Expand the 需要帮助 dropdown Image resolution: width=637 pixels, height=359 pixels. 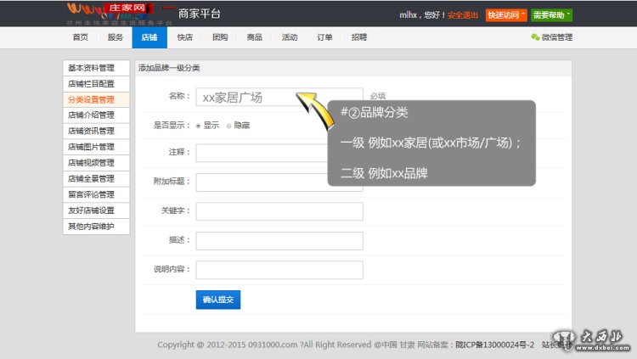(x=552, y=14)
